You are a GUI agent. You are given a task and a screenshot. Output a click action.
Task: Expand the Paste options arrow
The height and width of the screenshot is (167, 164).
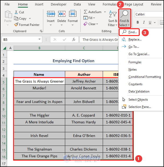tap(8, 25)
